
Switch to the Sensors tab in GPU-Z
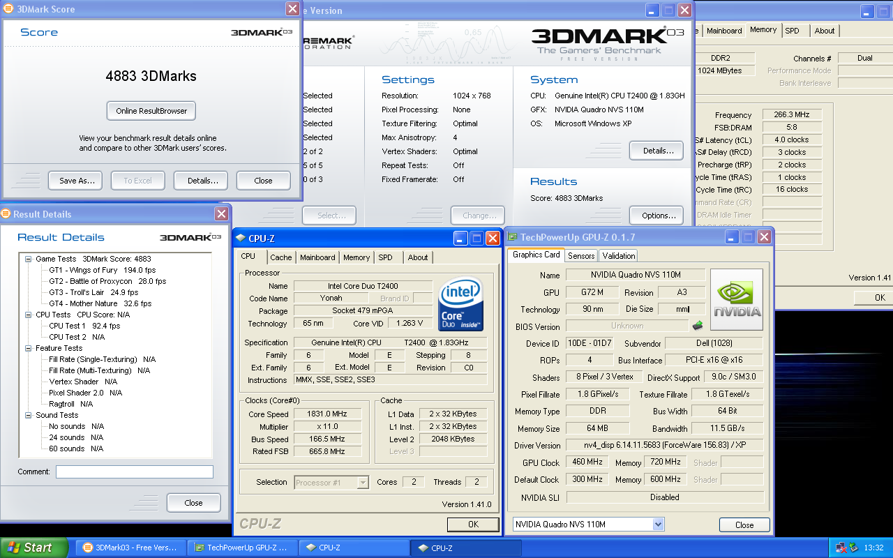581,256
